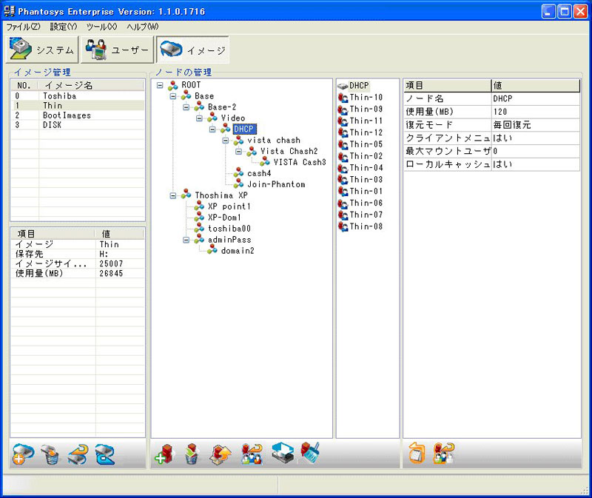Select the Thin image row in image list
The height and width of the screenshot is (498, 592).
coord(78,106)
